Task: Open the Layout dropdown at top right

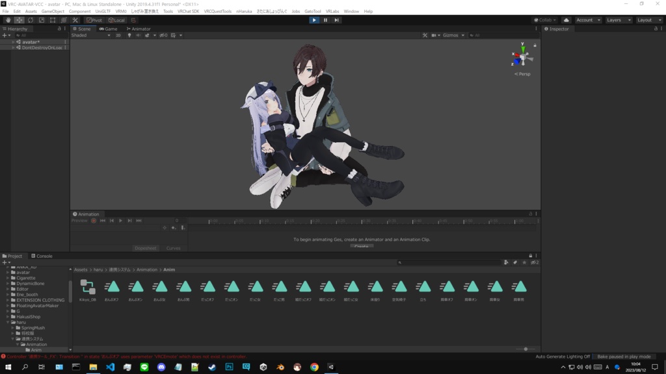Action: pyautogui.click(x=648, y=20)
